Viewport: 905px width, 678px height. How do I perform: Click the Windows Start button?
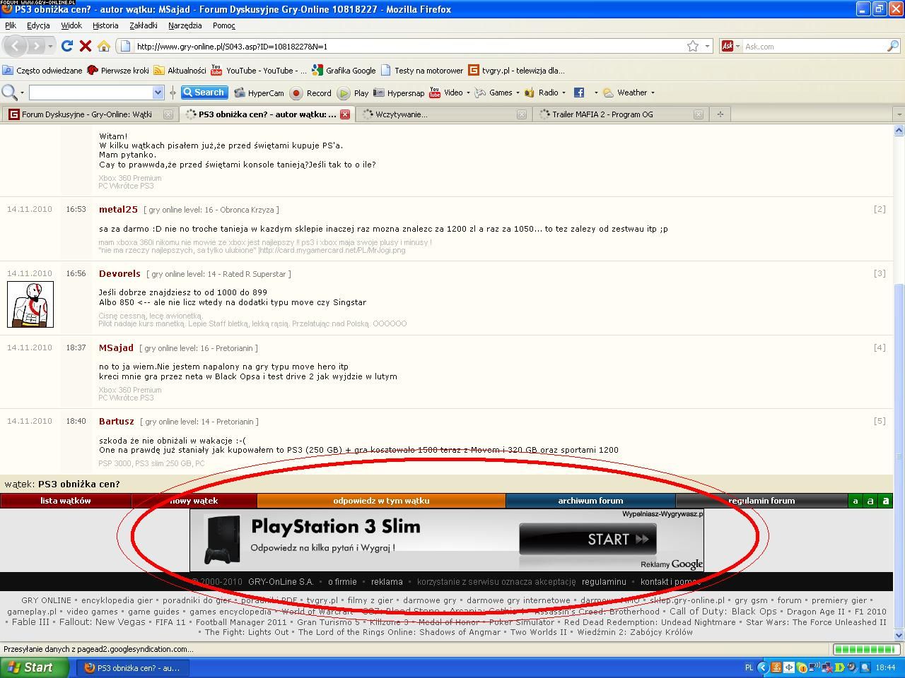click(35, 667)
